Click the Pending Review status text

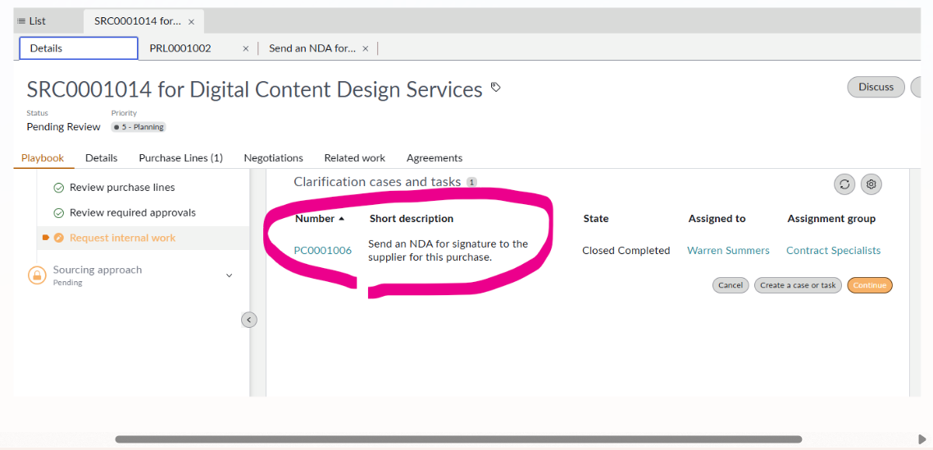tap(64, 127)
